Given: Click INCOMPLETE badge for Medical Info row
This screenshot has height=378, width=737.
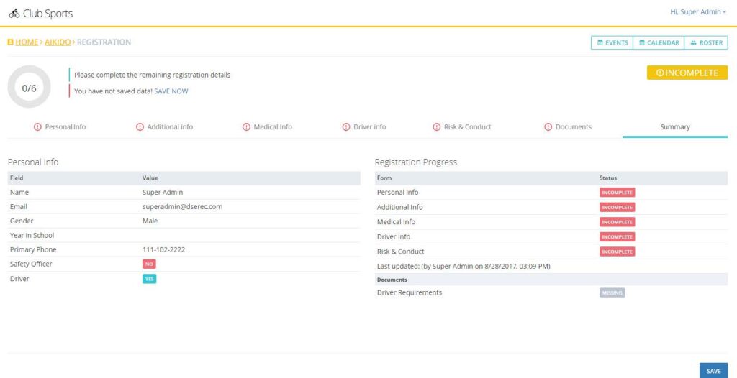Looking at the screenshot, I should (x=617, y=222).
